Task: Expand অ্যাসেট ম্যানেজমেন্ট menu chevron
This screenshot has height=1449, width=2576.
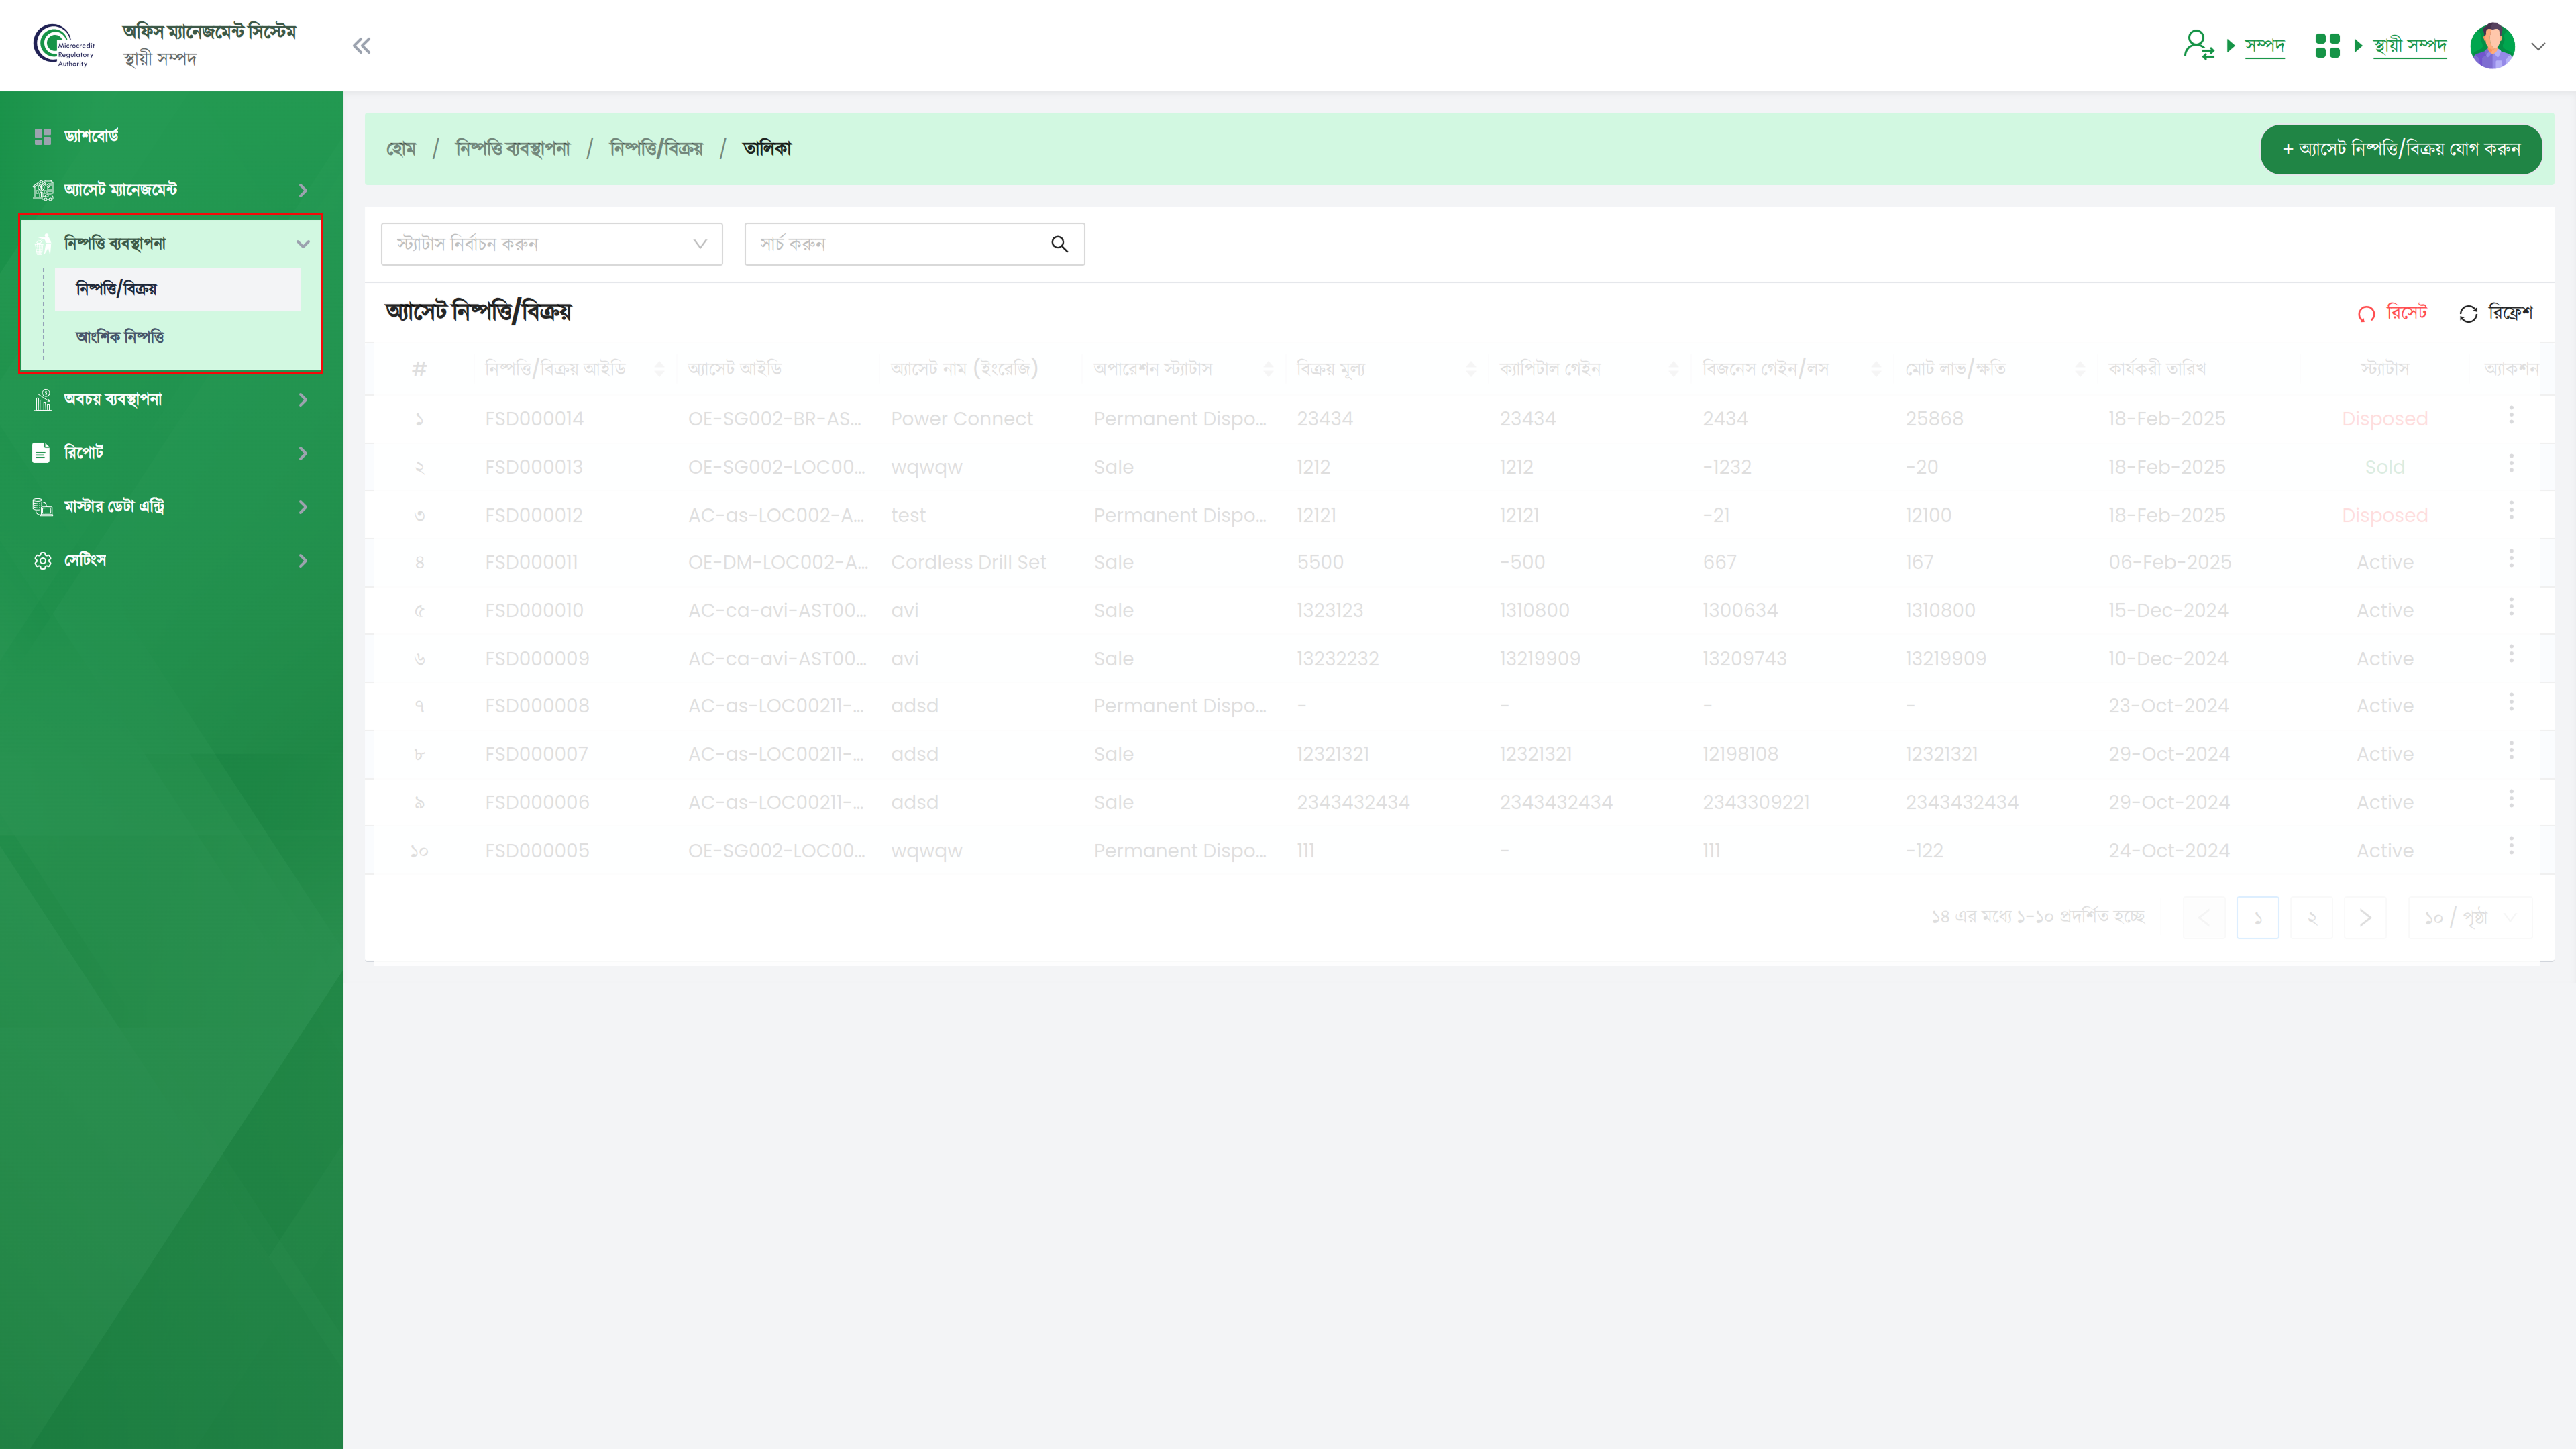Action: (x=303, y=190)
